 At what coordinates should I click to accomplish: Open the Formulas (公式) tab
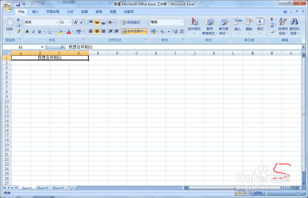click(x=70, y=12)
